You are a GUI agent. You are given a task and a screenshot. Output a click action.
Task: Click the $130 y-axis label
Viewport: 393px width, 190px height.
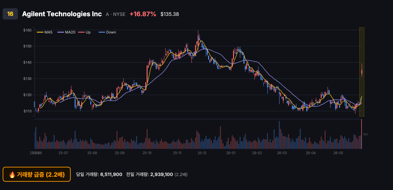point(27,79)
